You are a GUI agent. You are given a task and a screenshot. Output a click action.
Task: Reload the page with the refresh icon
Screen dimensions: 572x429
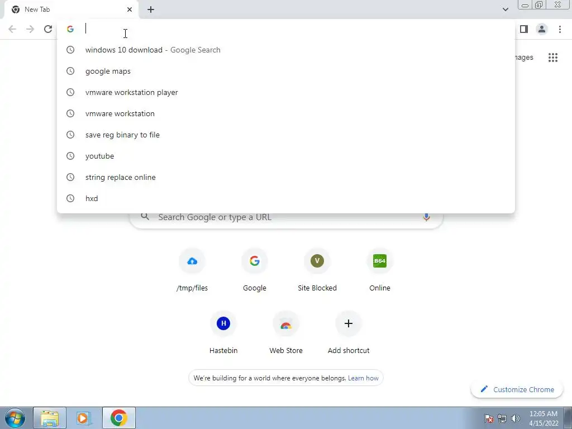tap(48, 29)
